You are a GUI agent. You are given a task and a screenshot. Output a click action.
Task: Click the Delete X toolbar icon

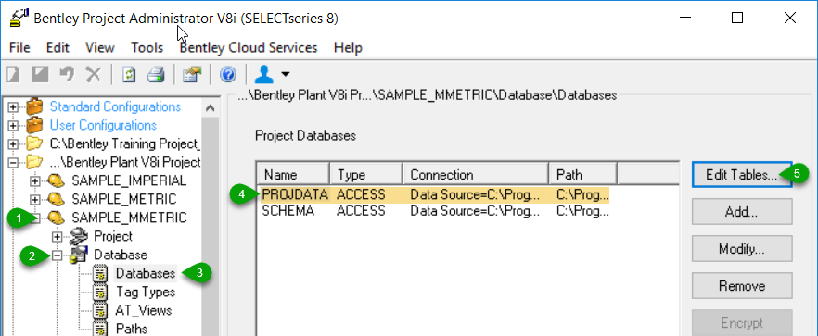pos(94,75)
